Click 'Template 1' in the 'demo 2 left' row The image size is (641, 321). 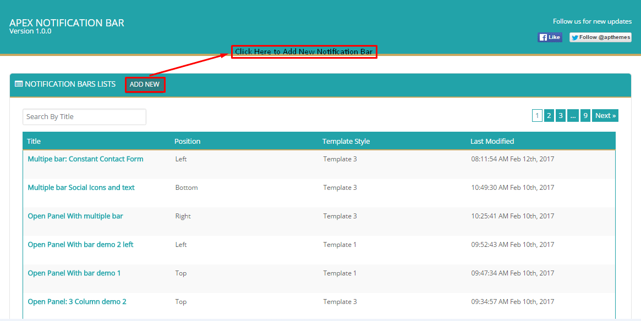[339, 245]
